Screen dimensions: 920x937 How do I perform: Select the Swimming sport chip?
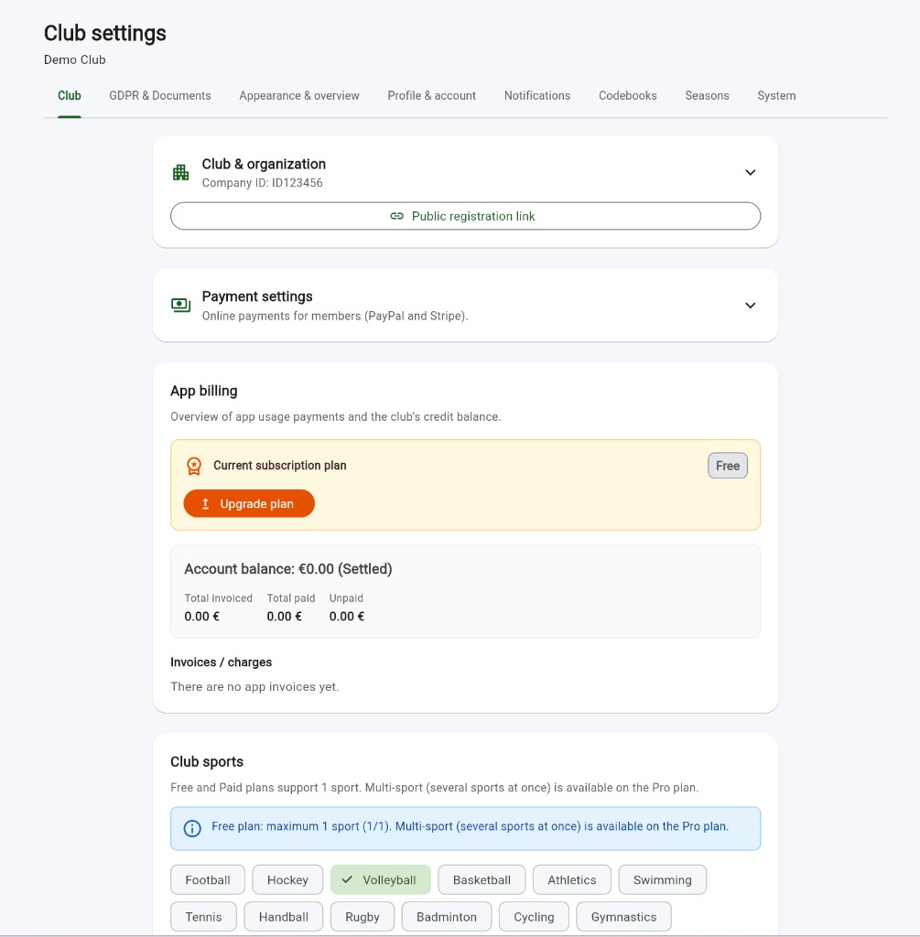click(x=663, y=879)
